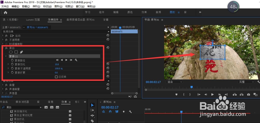Expand the 蒙版扩展 parameter

click(8, 73)
